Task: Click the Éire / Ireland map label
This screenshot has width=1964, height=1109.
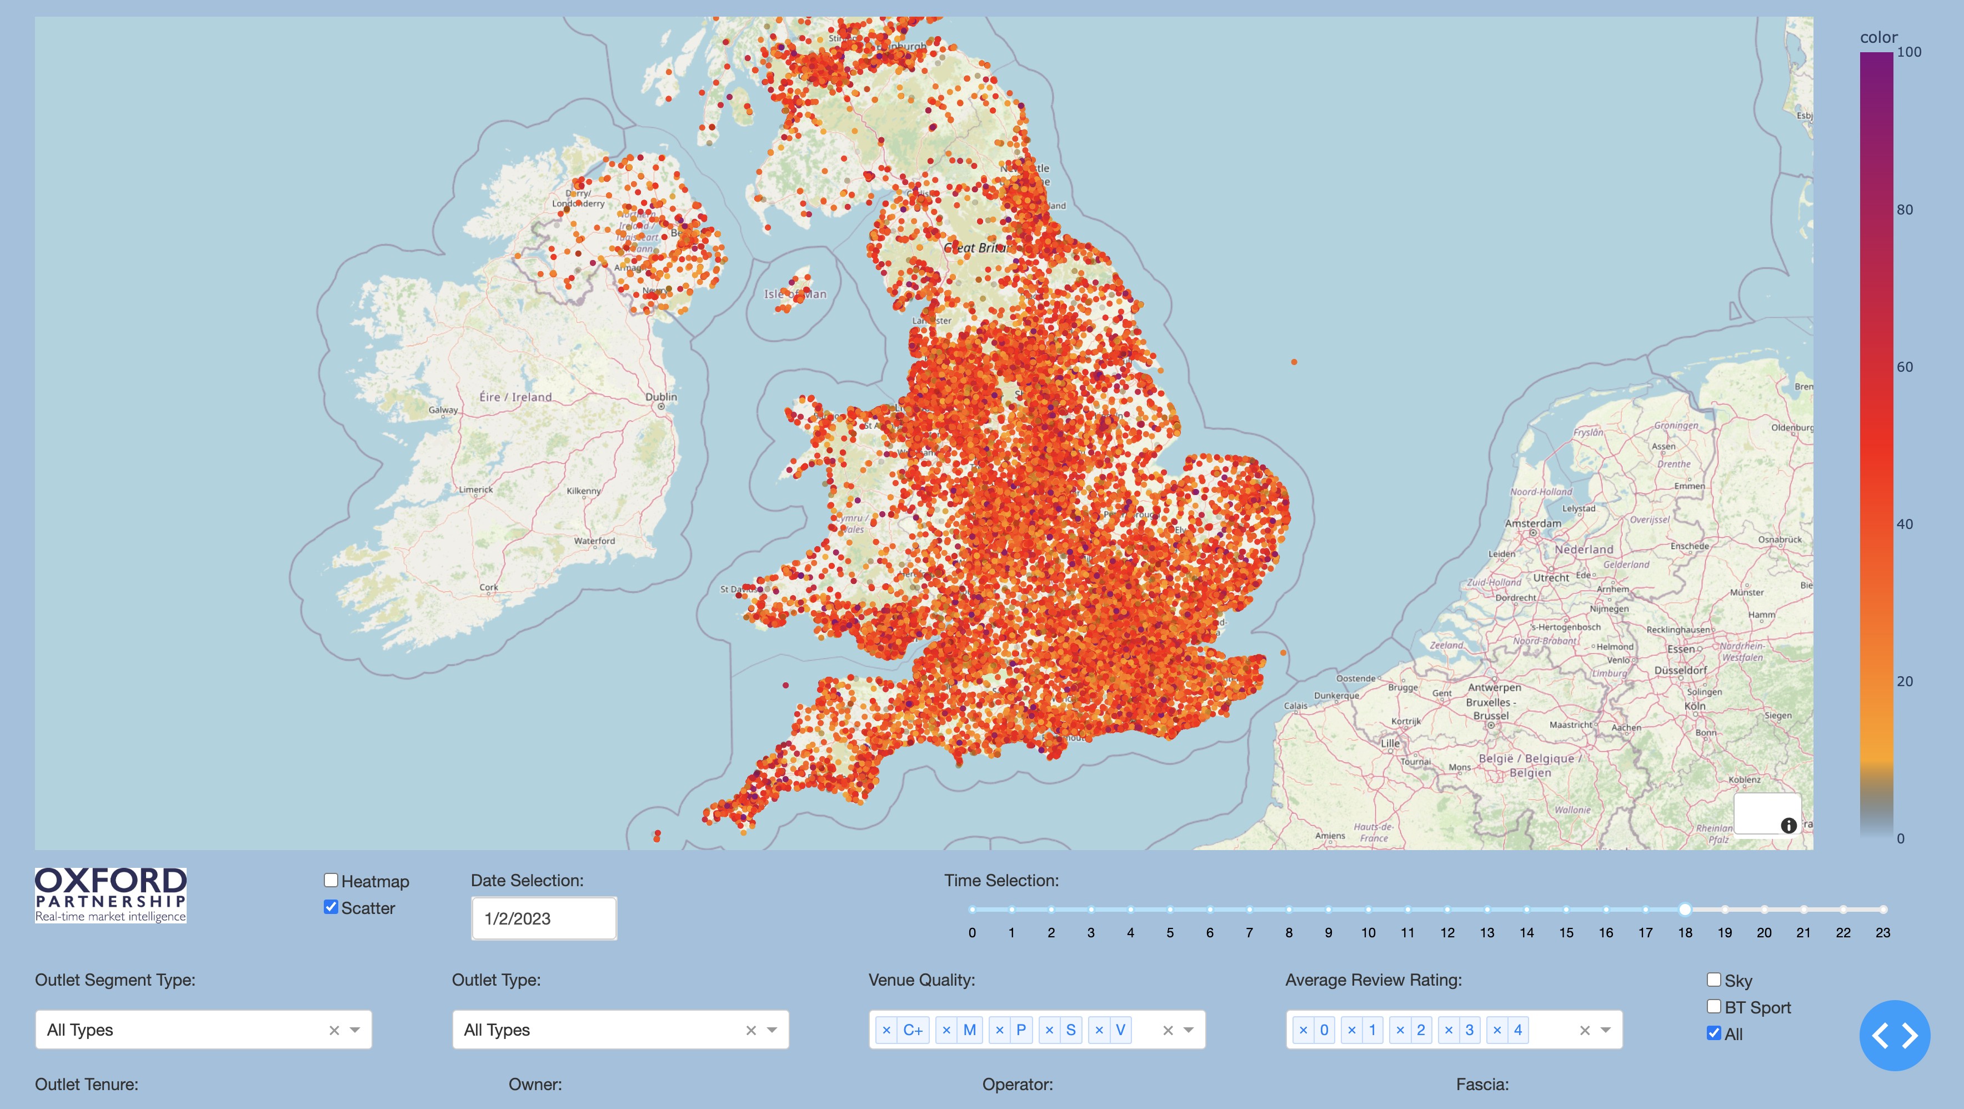Action: (515, 397)
